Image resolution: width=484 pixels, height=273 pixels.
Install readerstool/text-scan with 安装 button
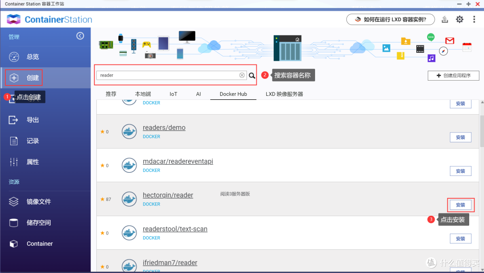(x=461, y=239)
